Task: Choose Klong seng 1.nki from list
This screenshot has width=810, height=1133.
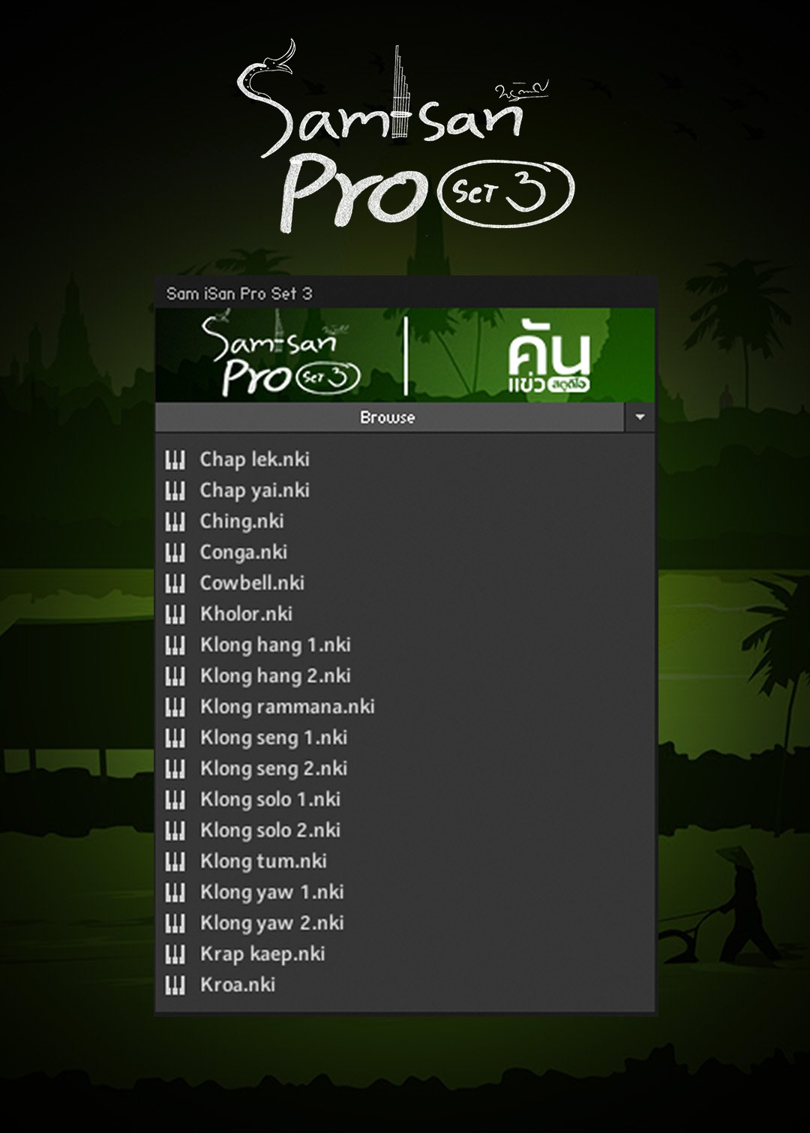Action: pyautogui.click(x=274, y=738)
